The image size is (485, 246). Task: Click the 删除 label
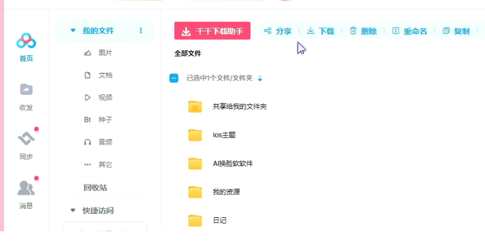click(369, 31)
